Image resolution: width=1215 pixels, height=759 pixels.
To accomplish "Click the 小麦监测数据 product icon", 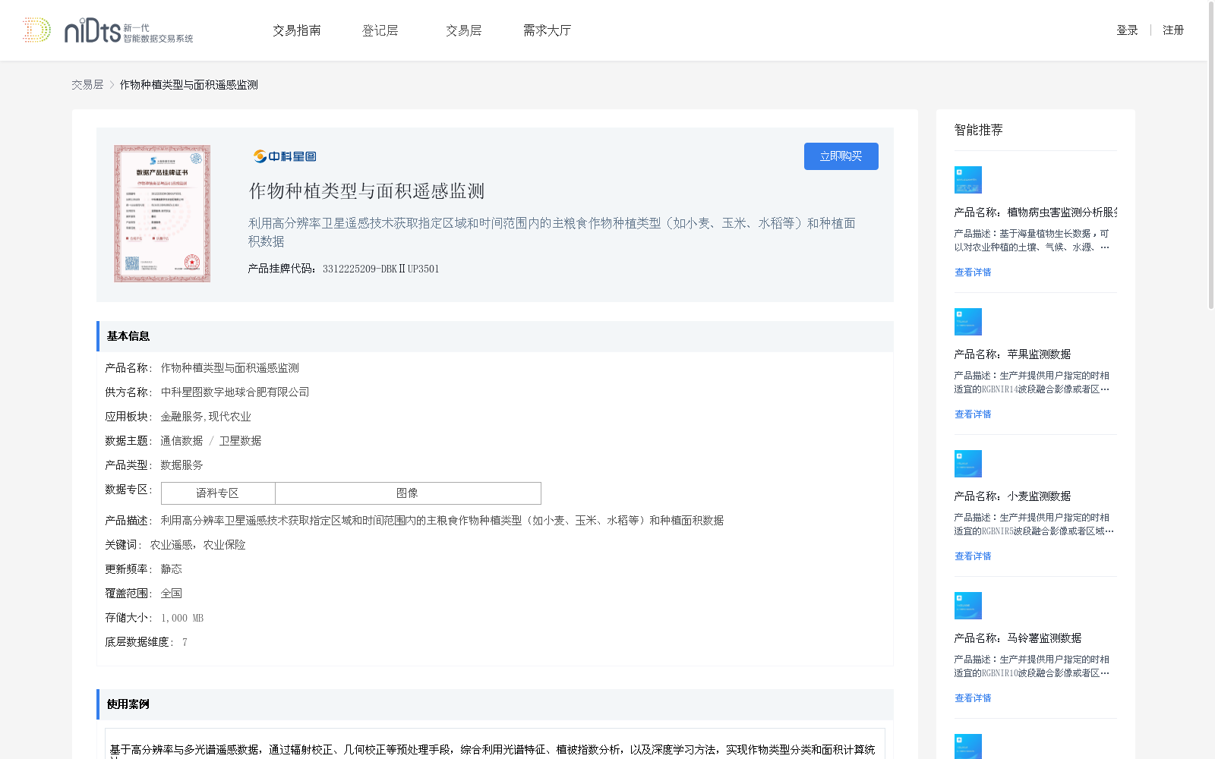I will click(968, 464).
